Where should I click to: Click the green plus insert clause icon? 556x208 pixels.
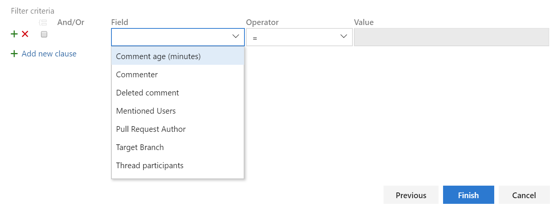click(14, 34)
